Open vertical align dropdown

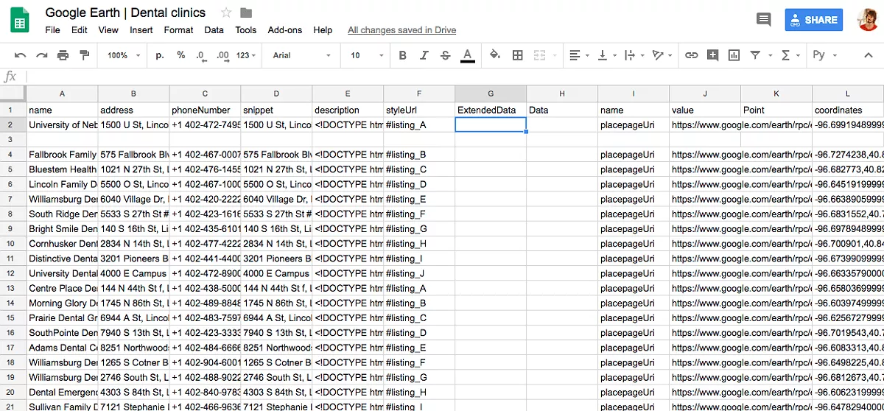tap(606, 55)
